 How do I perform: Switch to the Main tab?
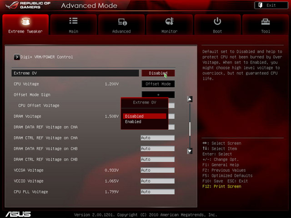(74, 25)
